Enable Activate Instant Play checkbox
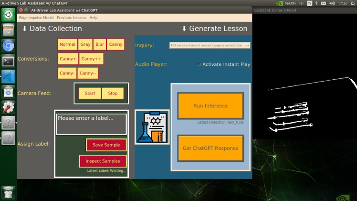 click(199, 64)
